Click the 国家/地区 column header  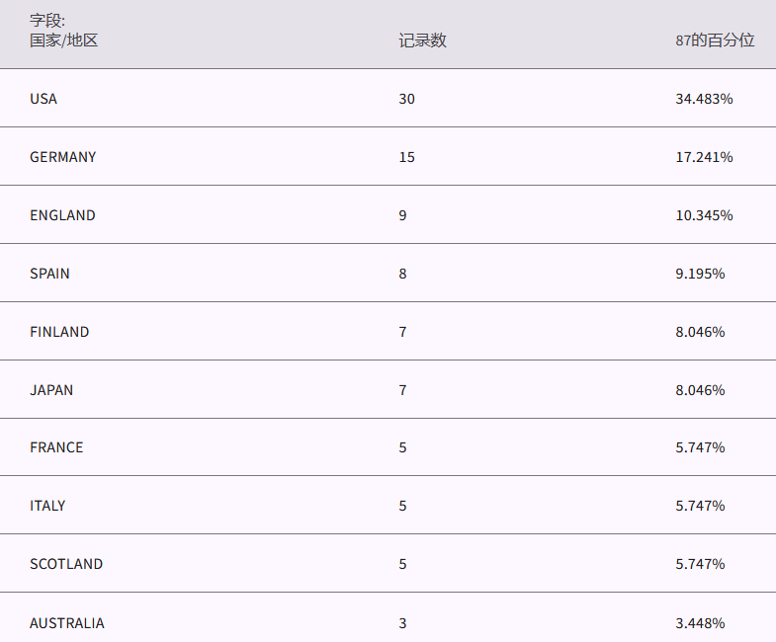(x=64, y=40)
